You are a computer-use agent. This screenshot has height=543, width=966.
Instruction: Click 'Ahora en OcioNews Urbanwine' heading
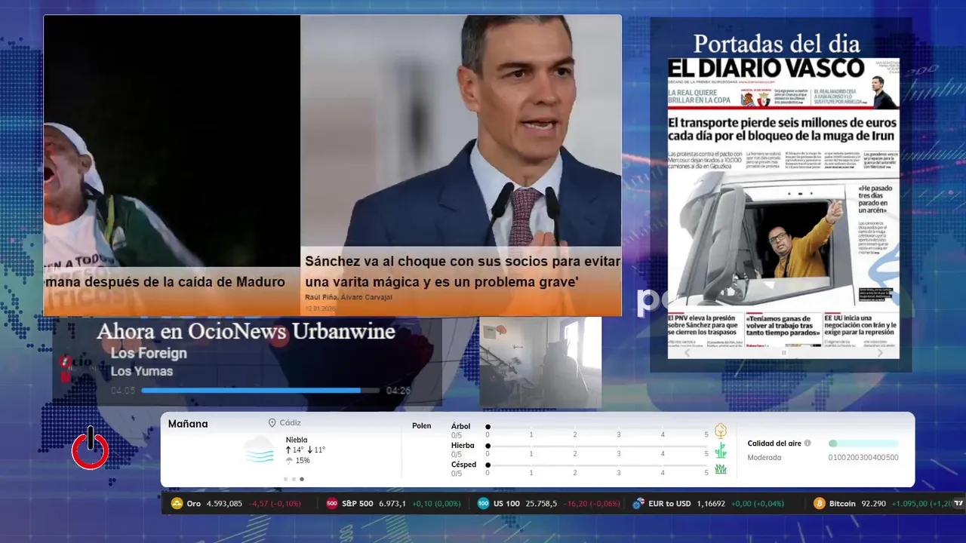[x=246, y=331]
